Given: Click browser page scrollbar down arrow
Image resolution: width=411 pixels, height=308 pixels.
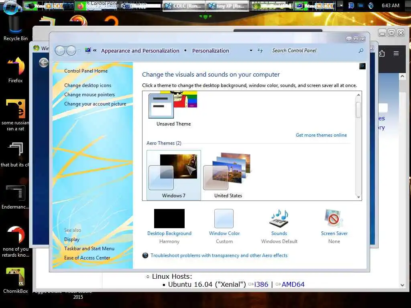Looking at the screenshot, I should (x=402, y=285).
